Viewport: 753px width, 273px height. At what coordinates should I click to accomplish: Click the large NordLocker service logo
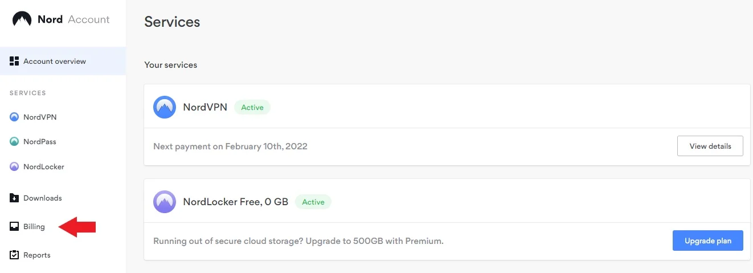tap(165, 202)
